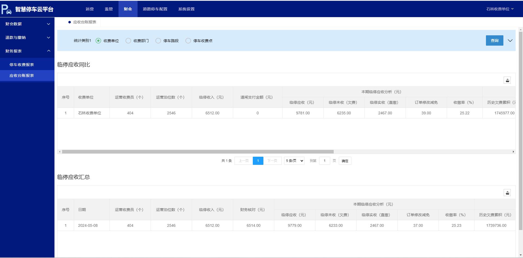
Task: Click the 37.00 订单修改减免 cell
Action: point(418,225)
